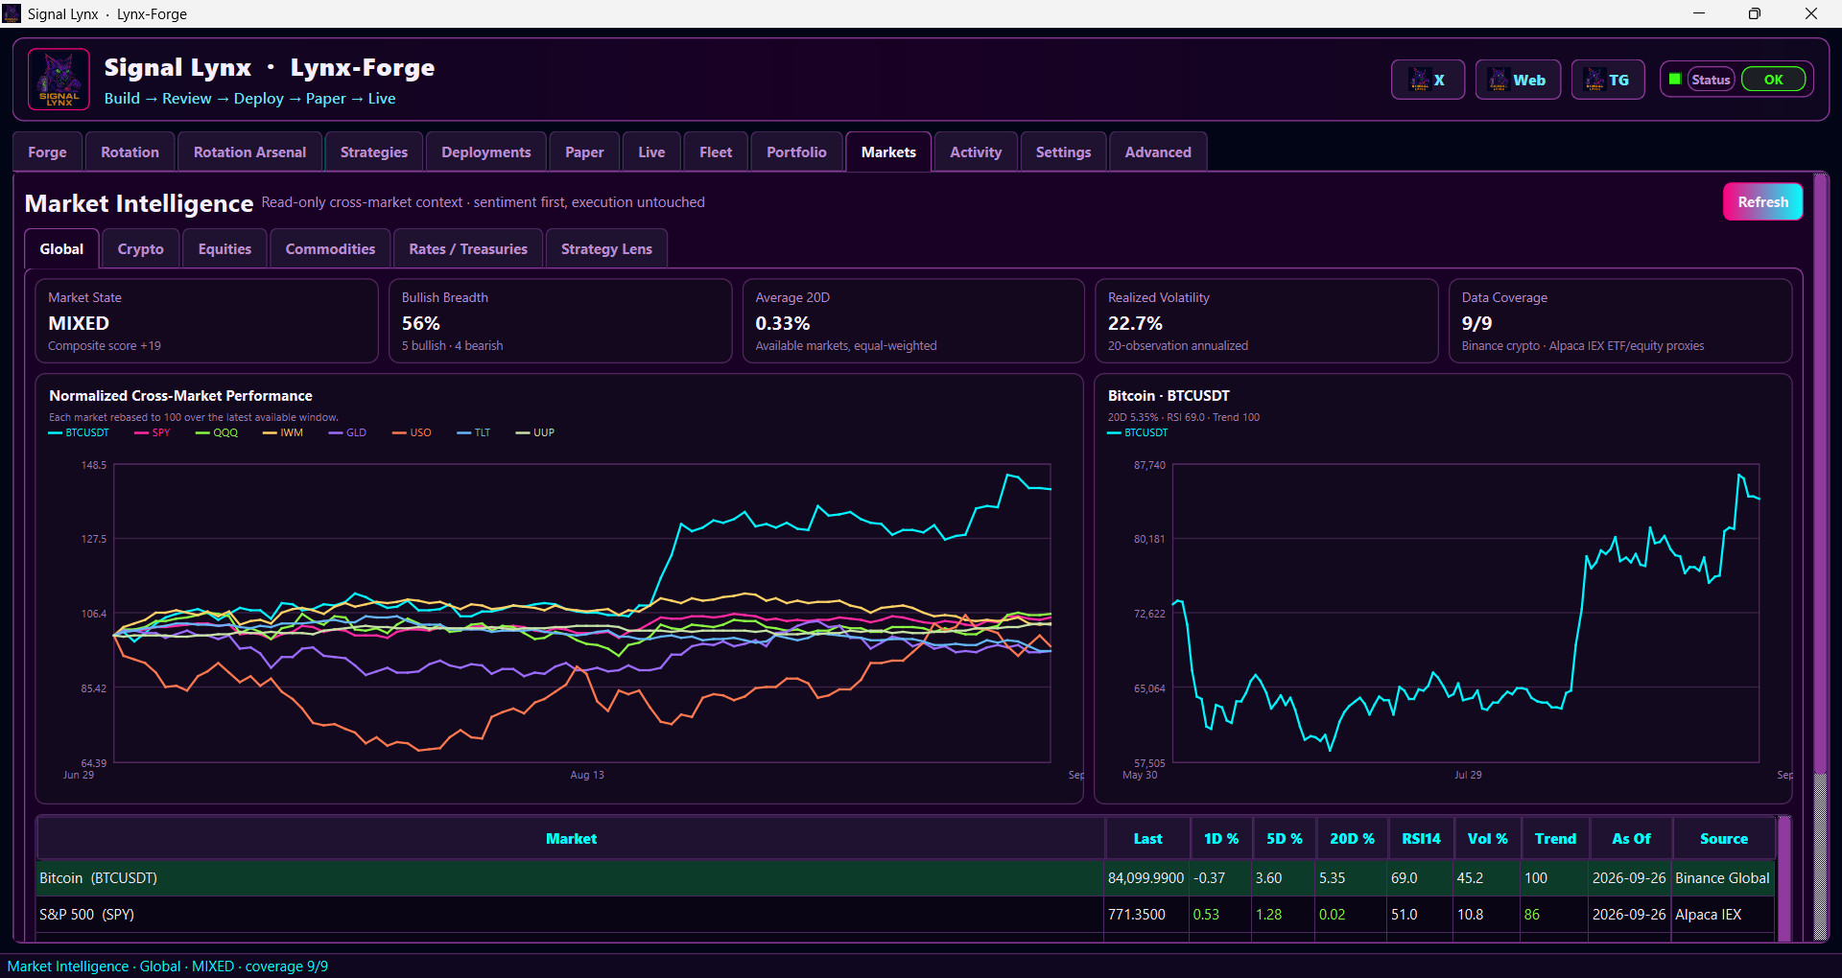Click the green status indicator square

1675,80
